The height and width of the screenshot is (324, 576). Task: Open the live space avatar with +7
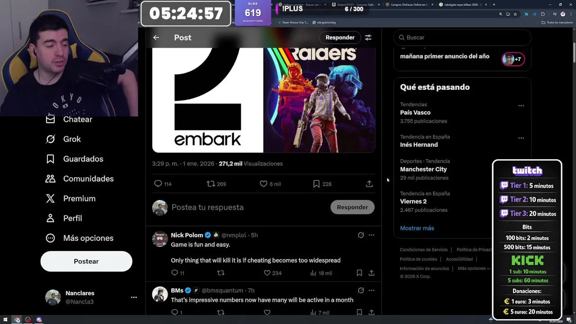point(513,59)
